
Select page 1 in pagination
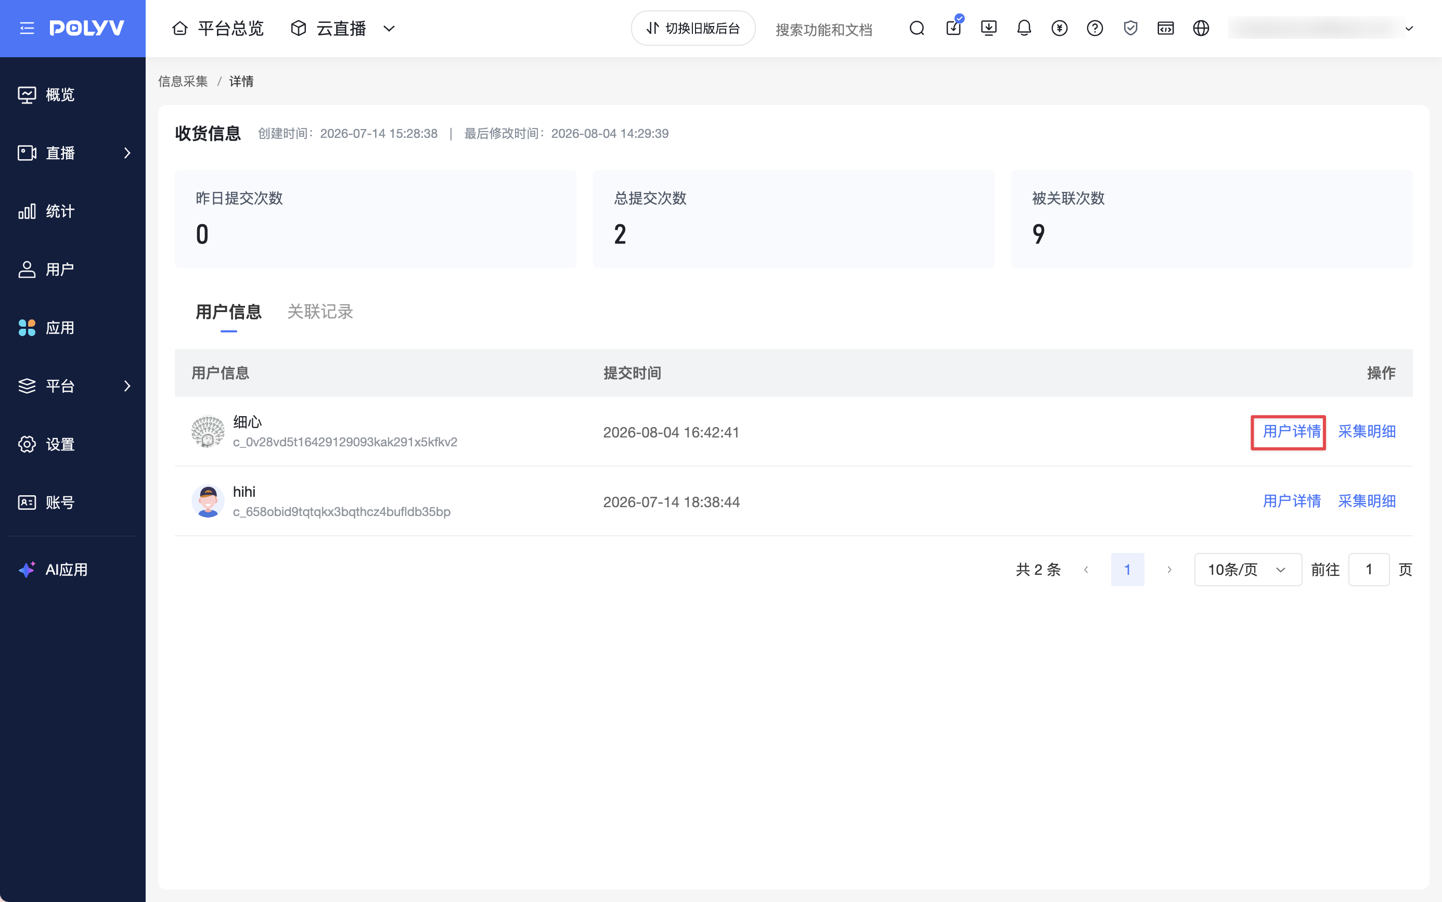click(1127, 570)
